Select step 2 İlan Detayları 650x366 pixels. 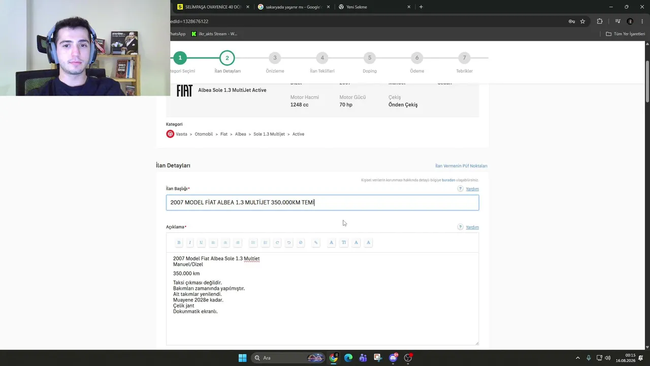coord(227,58)
